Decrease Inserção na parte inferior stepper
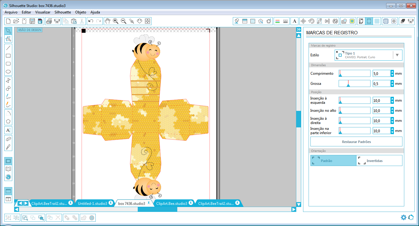 [x=392, y=133]
